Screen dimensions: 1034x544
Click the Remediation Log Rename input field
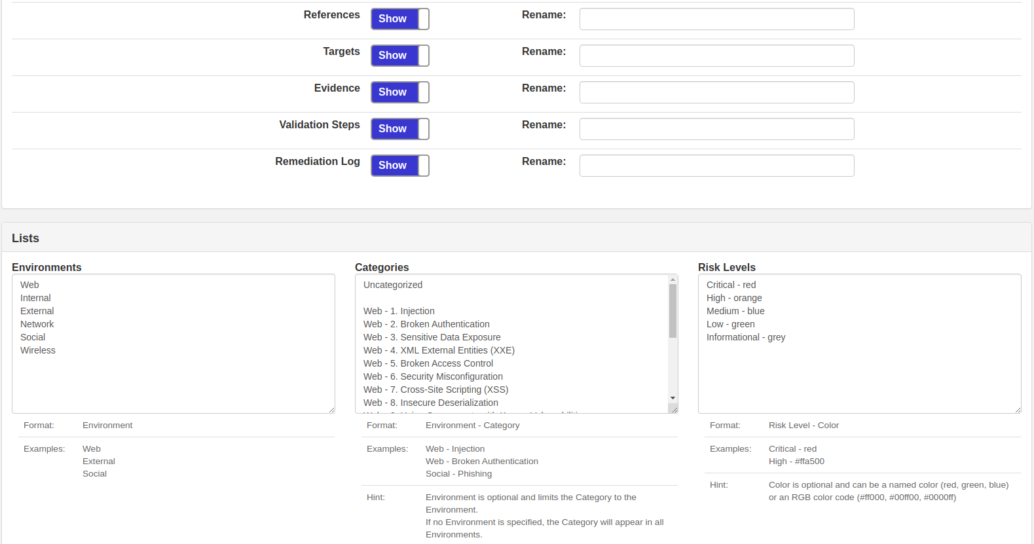point(717,166)
